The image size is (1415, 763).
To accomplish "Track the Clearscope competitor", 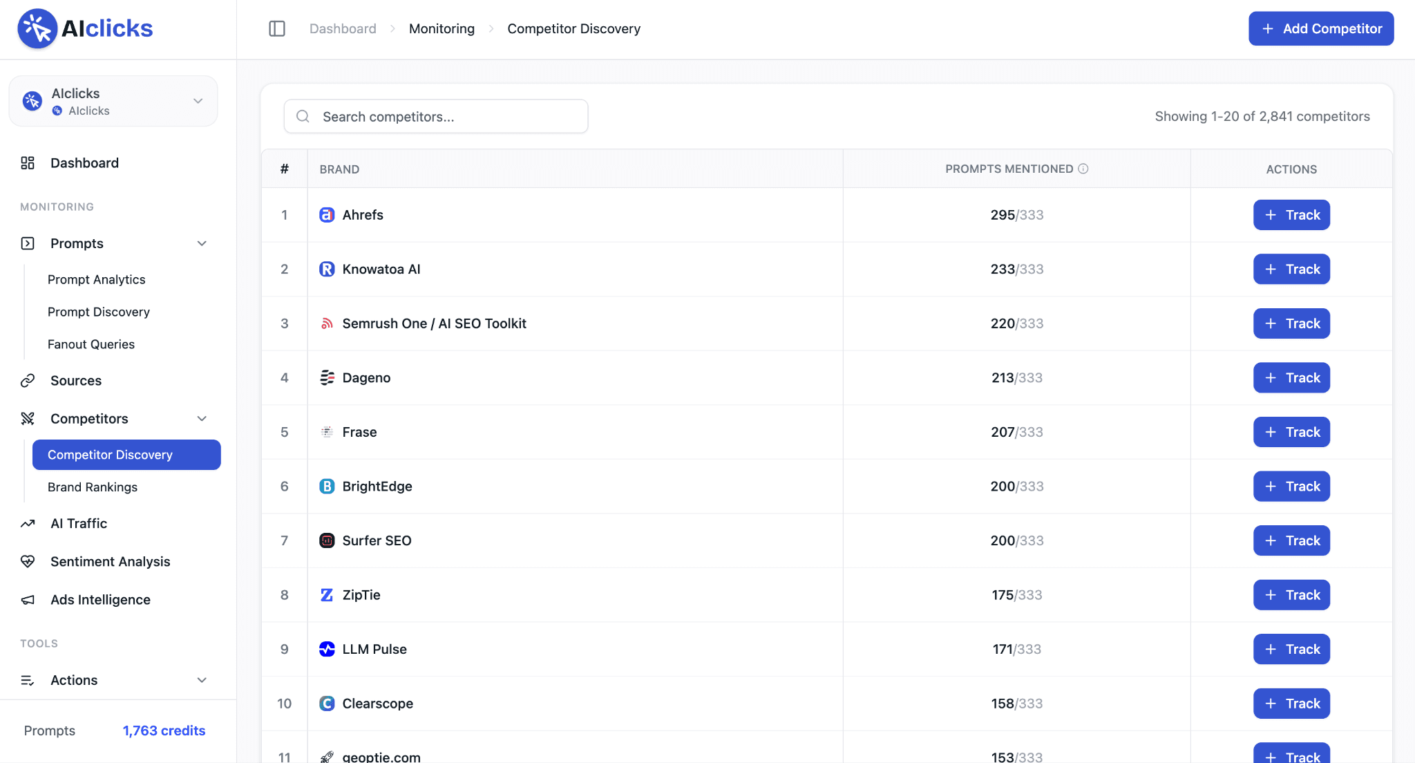I will [x=1291, y=704].
